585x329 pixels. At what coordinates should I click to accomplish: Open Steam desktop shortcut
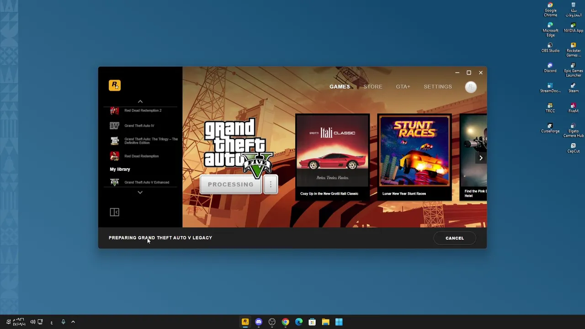[x=573, y=88]
